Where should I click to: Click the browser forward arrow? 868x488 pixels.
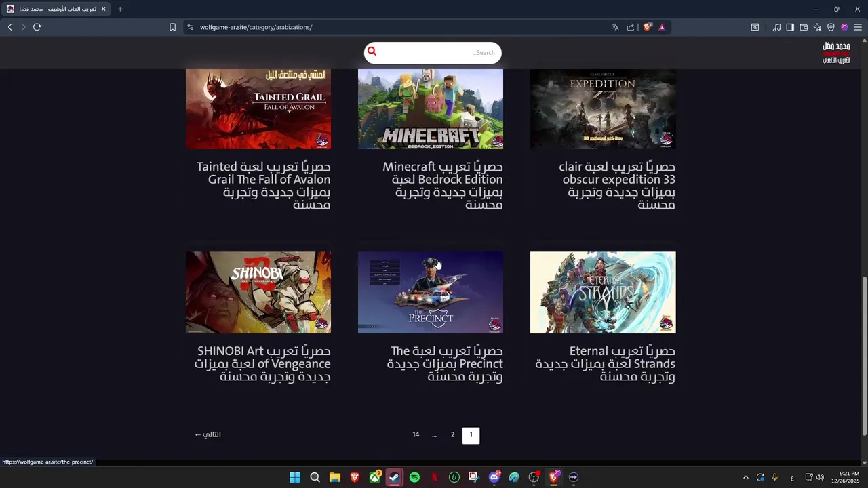(23, 27)
